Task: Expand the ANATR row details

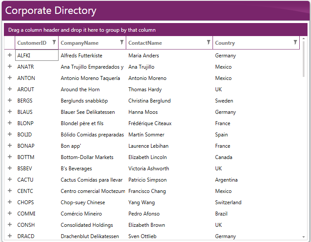Action: pos(10,66)
